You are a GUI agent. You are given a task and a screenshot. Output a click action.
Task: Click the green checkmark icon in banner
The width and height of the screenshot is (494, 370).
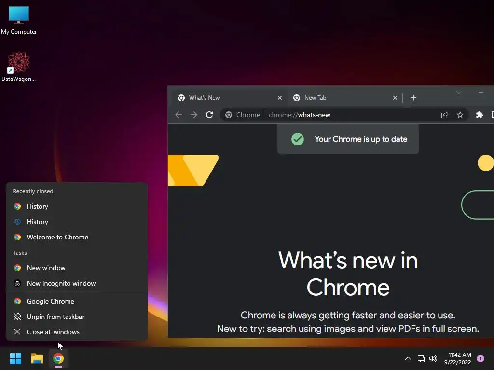click(297, 139)
